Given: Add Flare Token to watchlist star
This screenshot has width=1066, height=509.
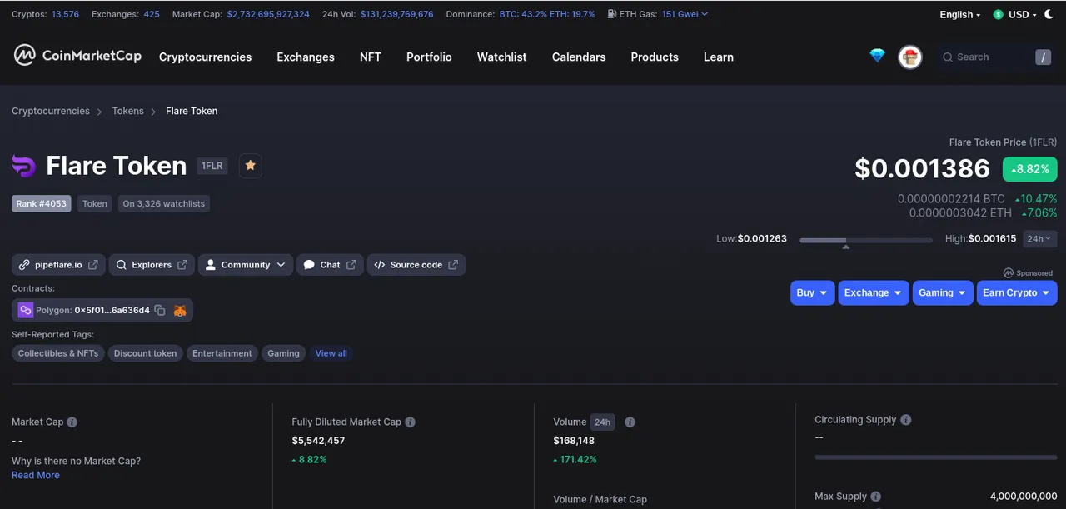Looking at the screenshot, I should (250, 166).
